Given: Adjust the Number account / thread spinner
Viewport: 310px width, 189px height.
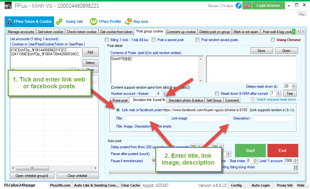Looking at the screenshot, I should [165, 94].
